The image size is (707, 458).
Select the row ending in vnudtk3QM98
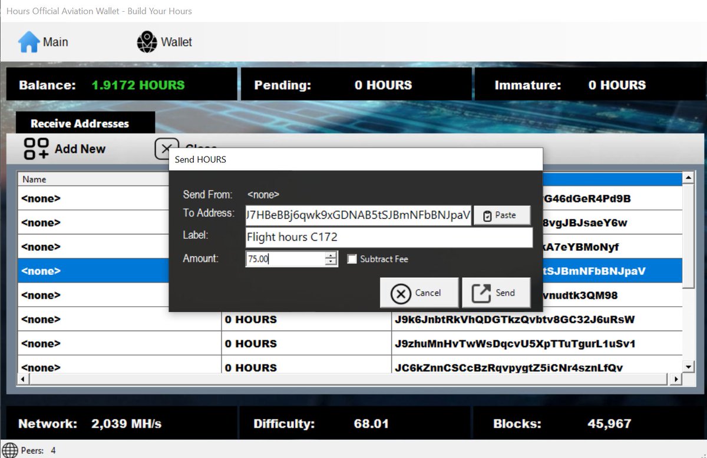click(613, 295)
